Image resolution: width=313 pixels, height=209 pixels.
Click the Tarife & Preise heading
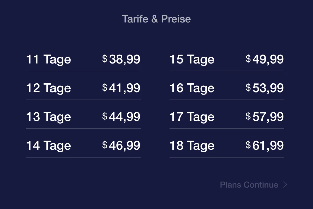(156, 19)
